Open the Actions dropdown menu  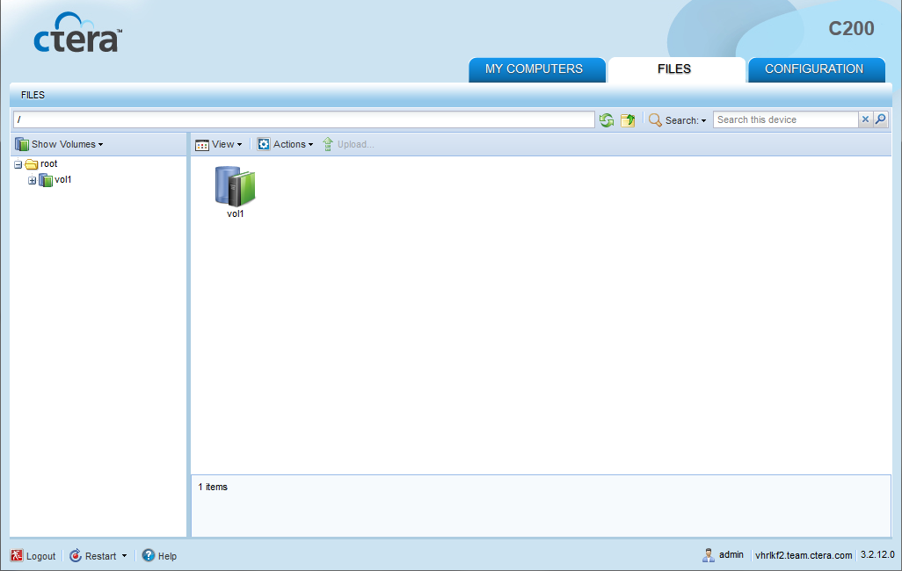286,144
